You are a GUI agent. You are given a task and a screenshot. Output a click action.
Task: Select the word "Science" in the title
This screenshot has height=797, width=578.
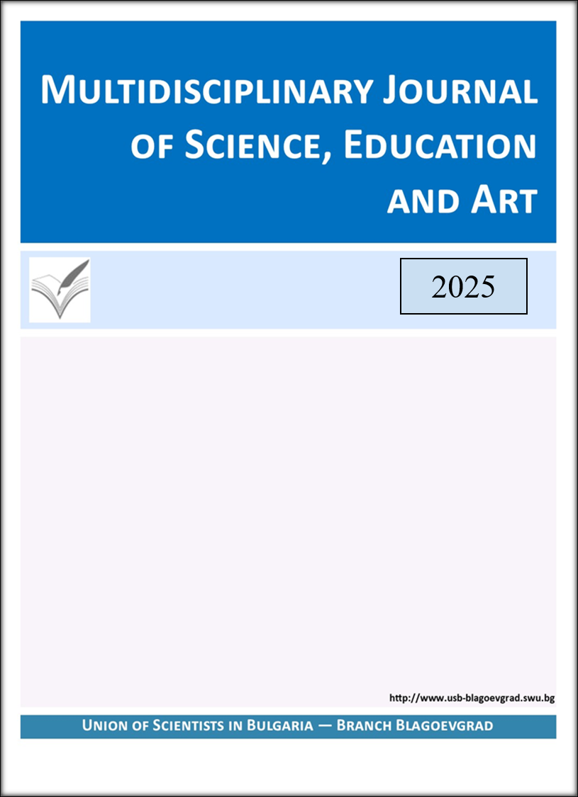coord(250,146)
